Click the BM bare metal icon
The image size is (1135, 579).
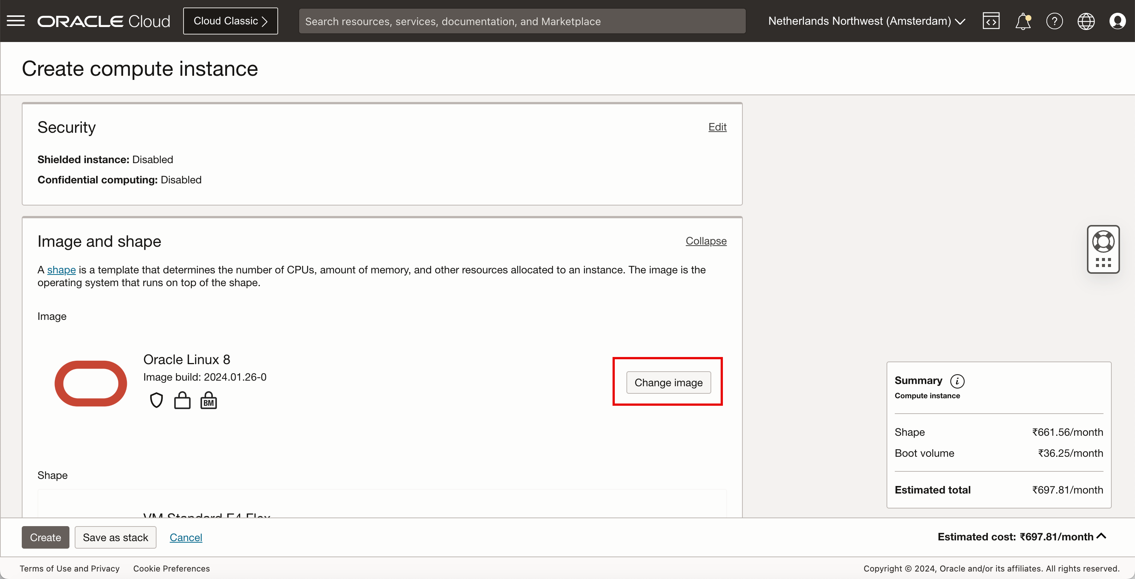(208, 400)
